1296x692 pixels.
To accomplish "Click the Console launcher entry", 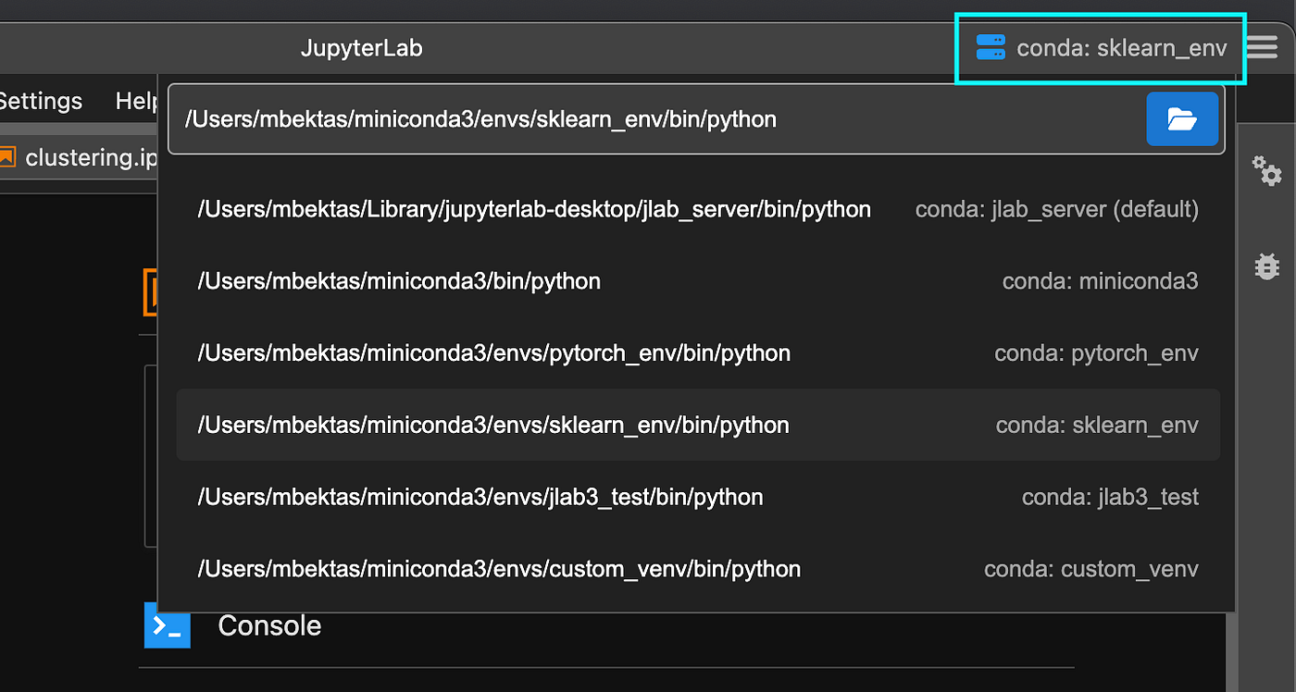I will (x=268, y=625).
